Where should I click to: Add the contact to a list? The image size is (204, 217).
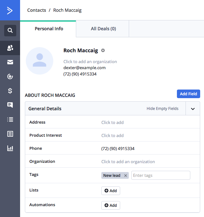[111, 191]
